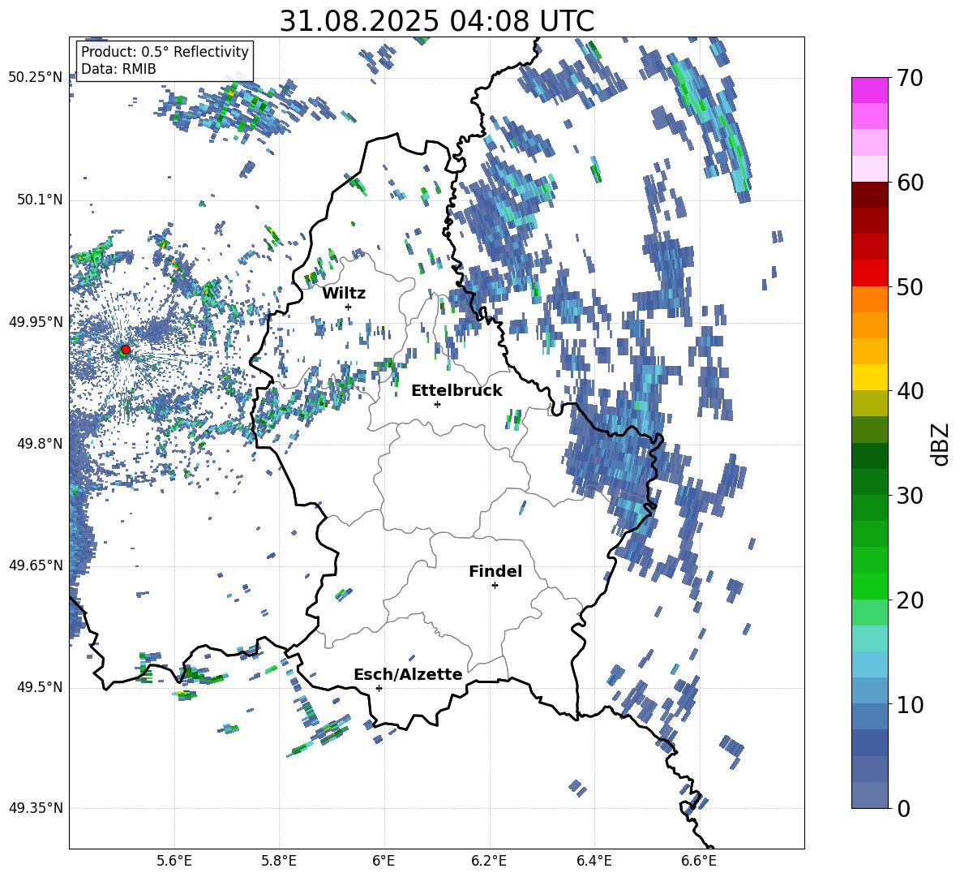Click the 49.65°N latitude label
The width and height of the screenshot is (960, 877).
pos(36,565)
